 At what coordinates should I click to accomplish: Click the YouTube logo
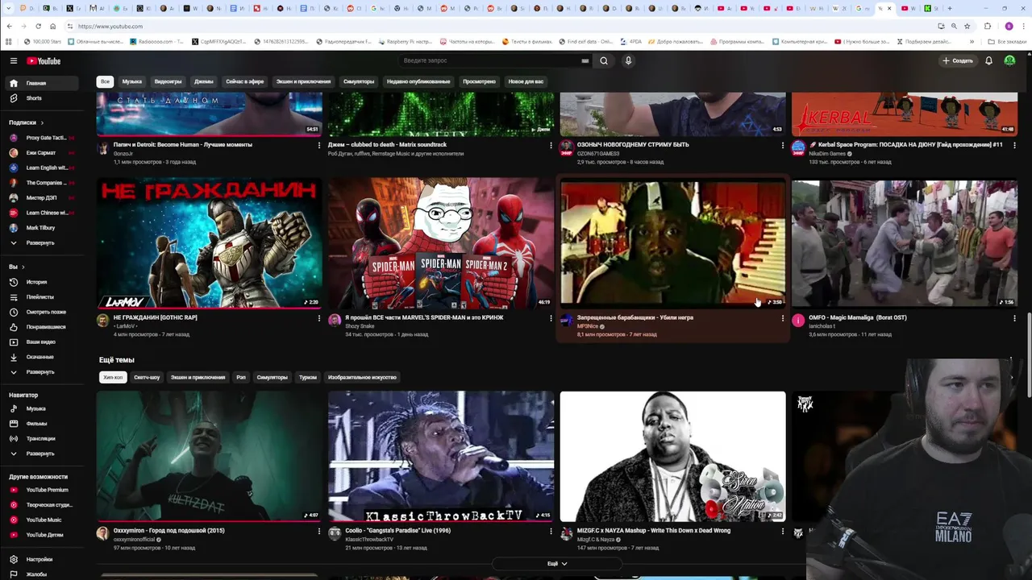point(44,60)
